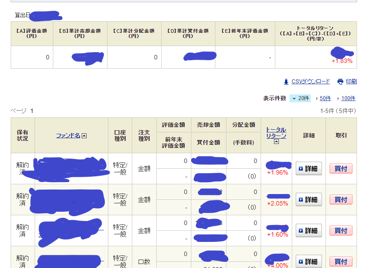
Task: Click the 【D】累計買付金額 column header
Action: click(x=188, y=34)
